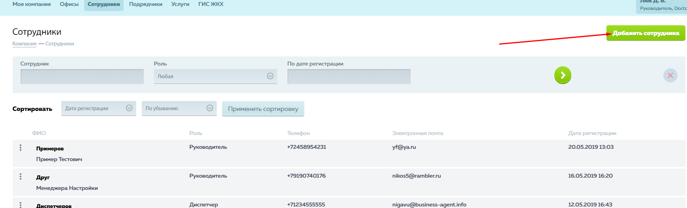Click the email yf@ya.ru
The width and height of the screenshot is (687, 208).
click(x=404, y=147)
